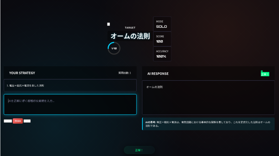Click the 質問回数: 1 question counter

[125, 73]
